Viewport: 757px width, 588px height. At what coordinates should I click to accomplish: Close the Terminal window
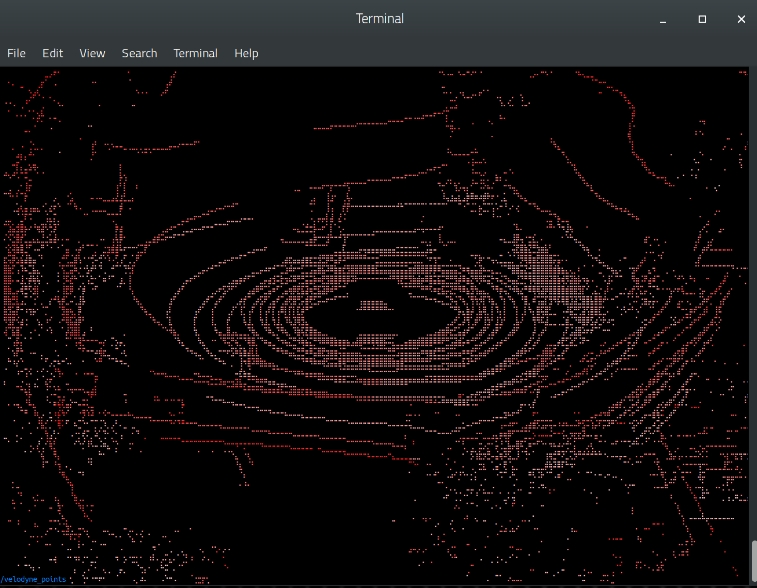click(x=742, y=19)
